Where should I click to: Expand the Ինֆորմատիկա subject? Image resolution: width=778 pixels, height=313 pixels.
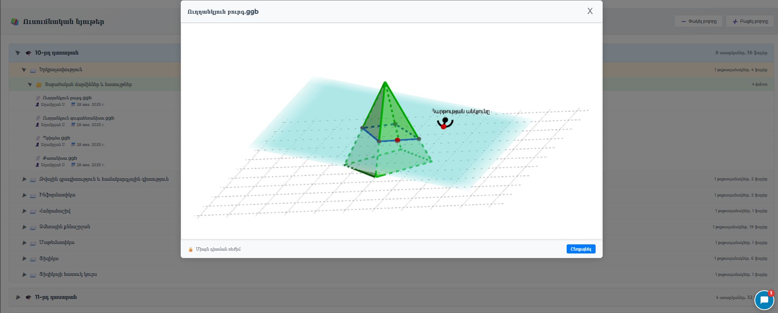pyautogui.click(x=24, y=195)
